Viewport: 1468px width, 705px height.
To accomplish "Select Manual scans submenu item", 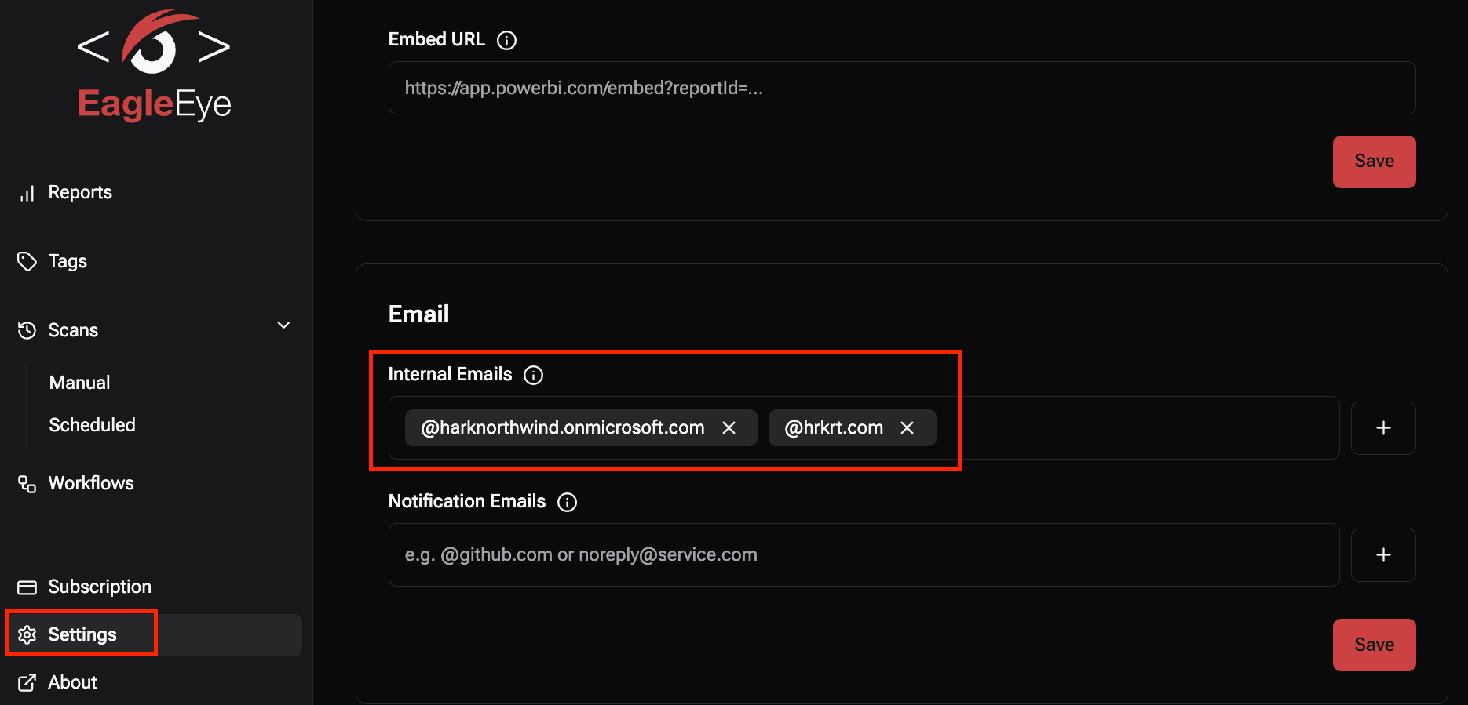I will 79,383.
